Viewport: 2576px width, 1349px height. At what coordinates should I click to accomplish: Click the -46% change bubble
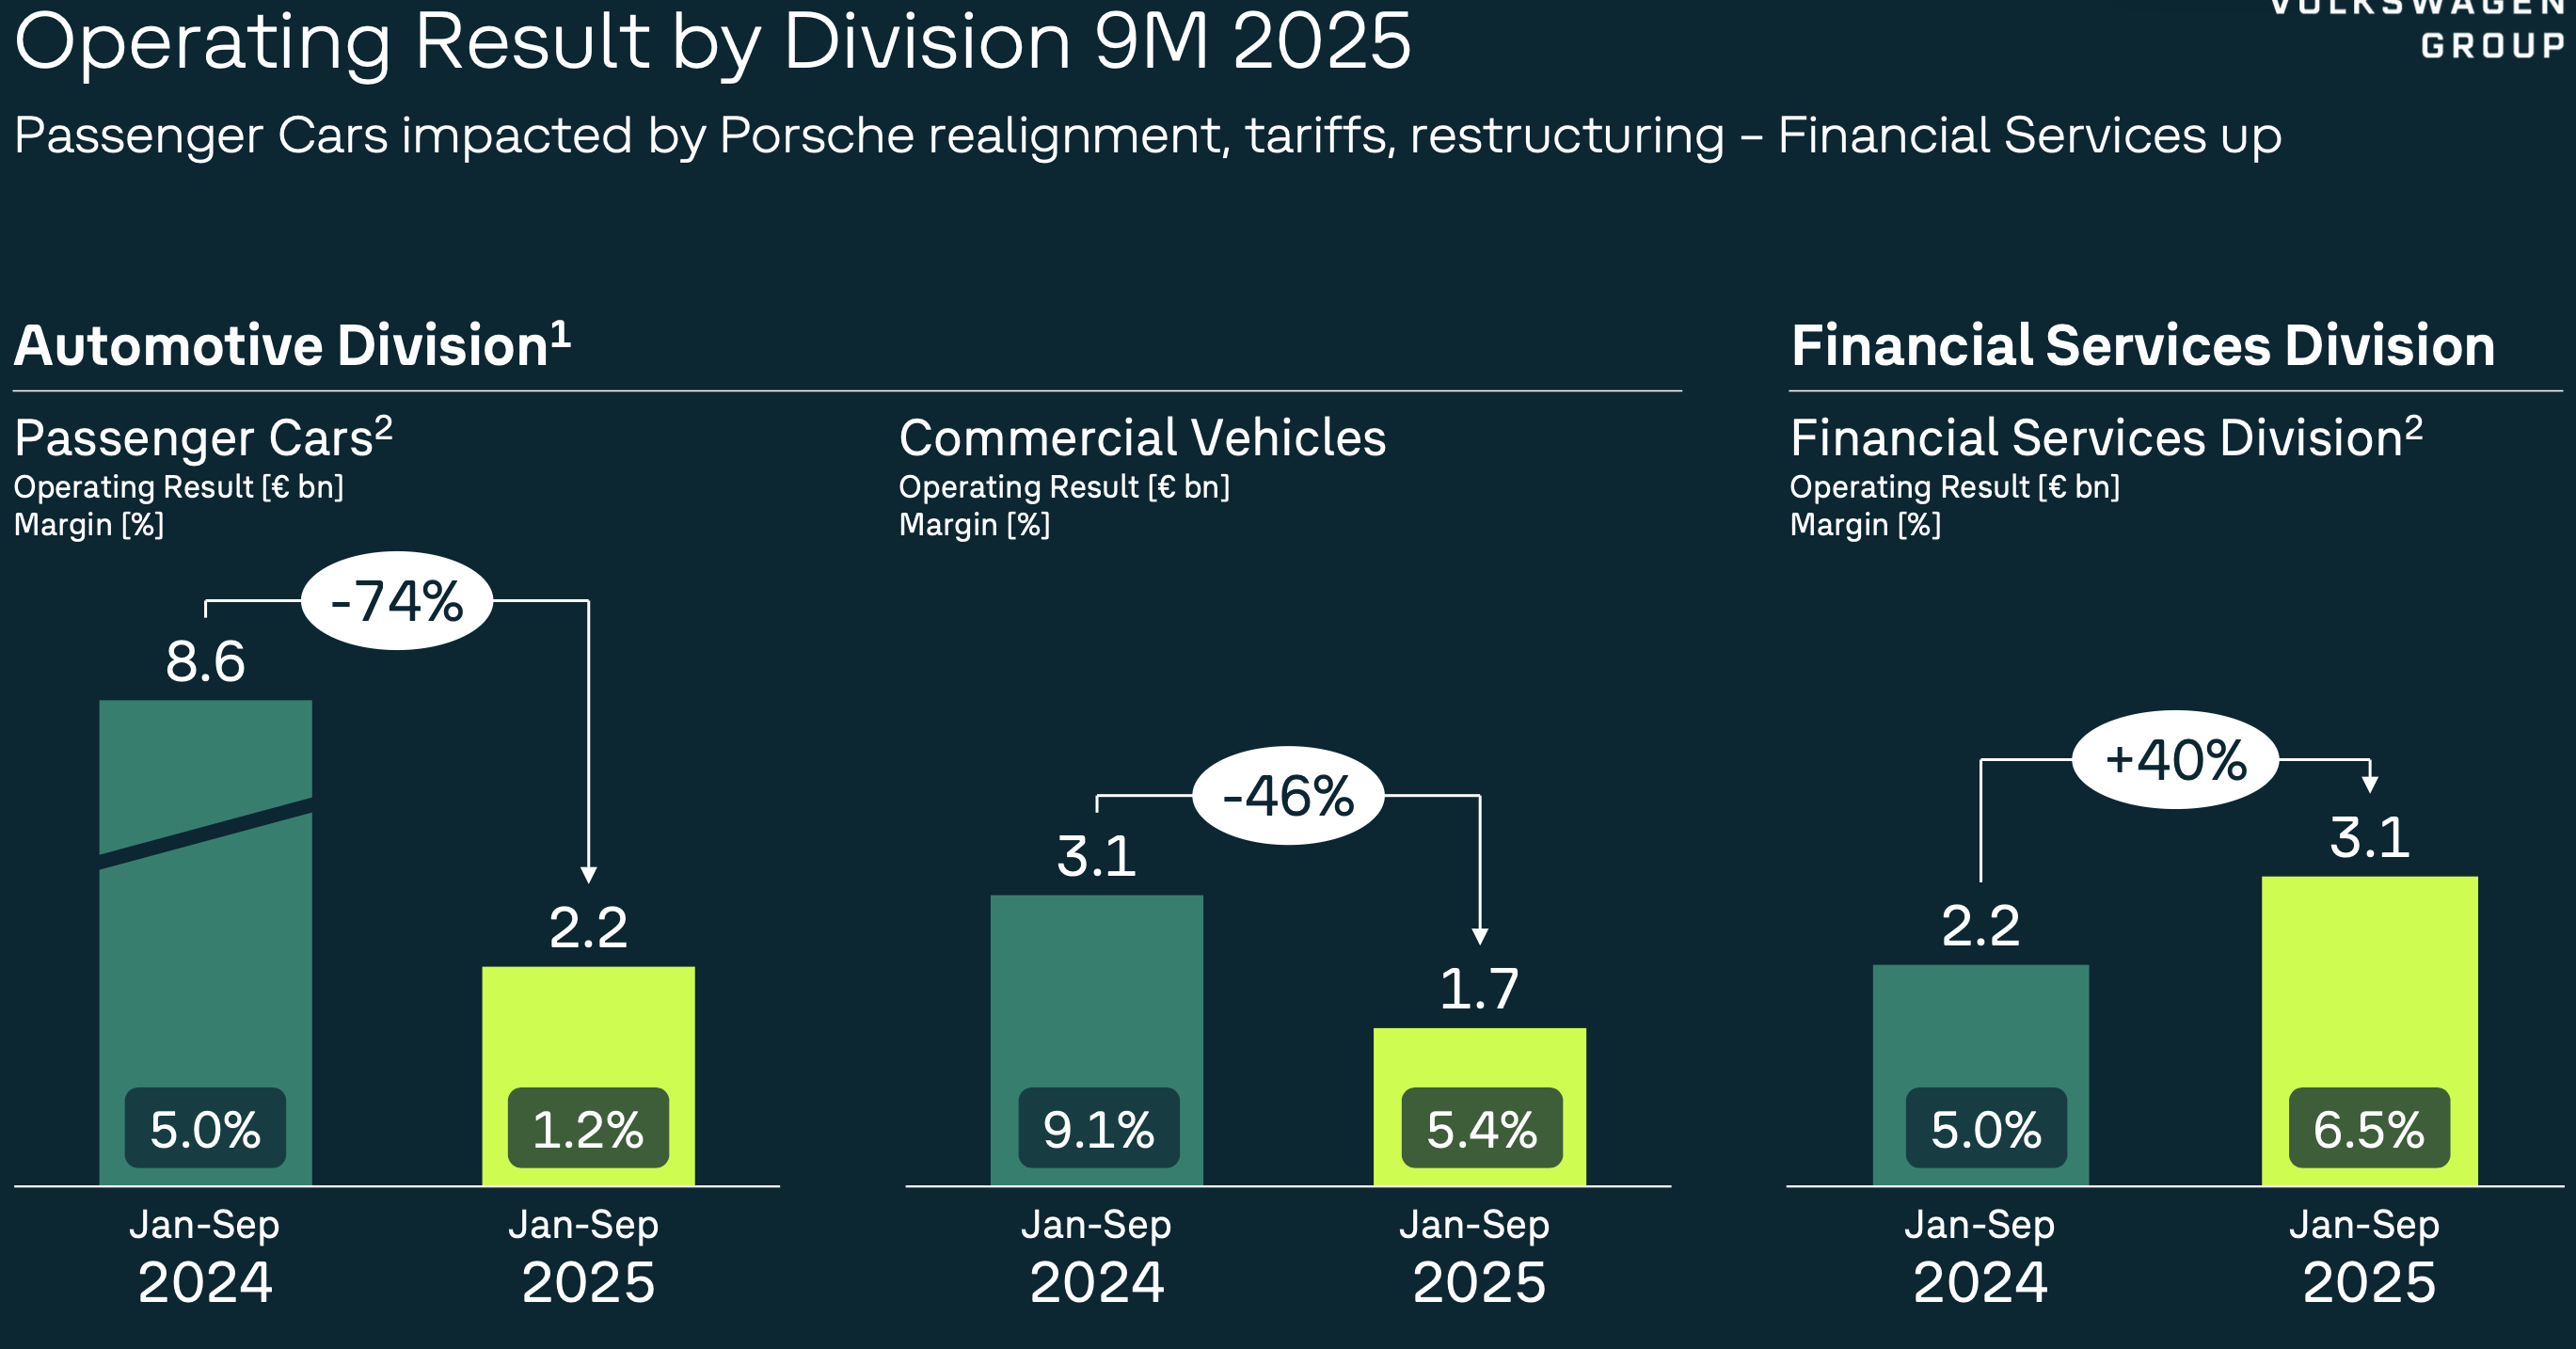tap(1288, 796)
